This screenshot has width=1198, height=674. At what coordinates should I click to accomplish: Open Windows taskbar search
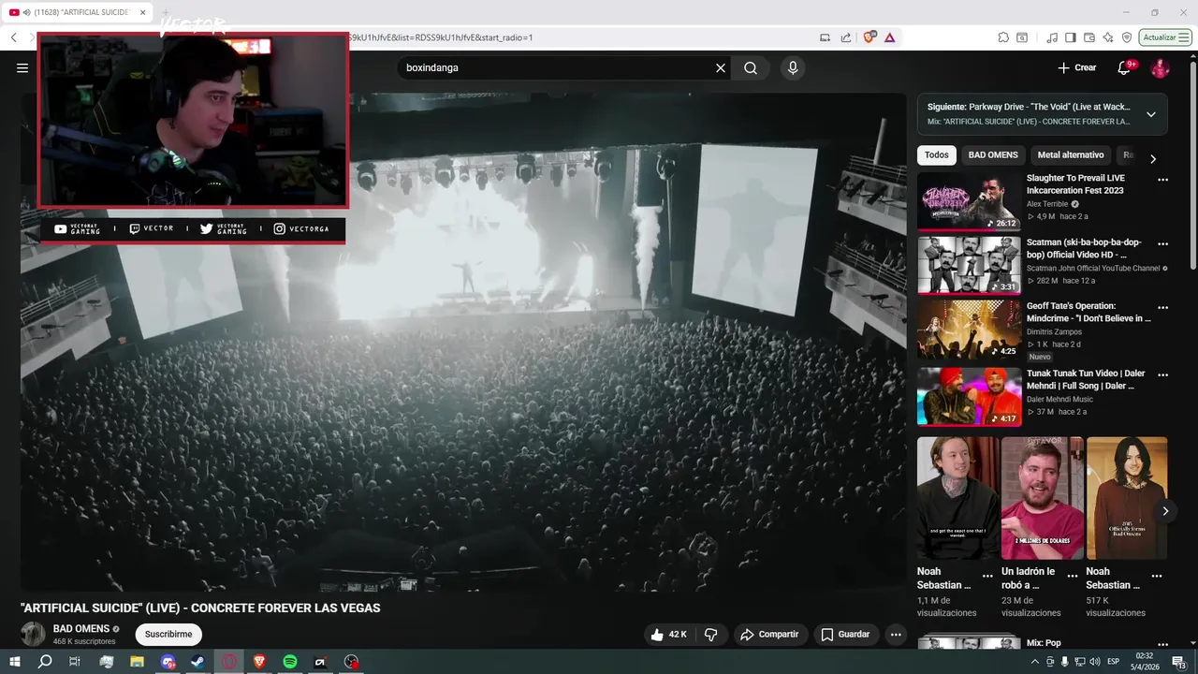[x=45, y=661]
